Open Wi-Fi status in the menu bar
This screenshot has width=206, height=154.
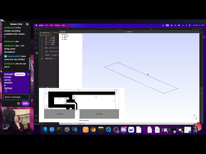pyautogui.click(x=183, y=25)
